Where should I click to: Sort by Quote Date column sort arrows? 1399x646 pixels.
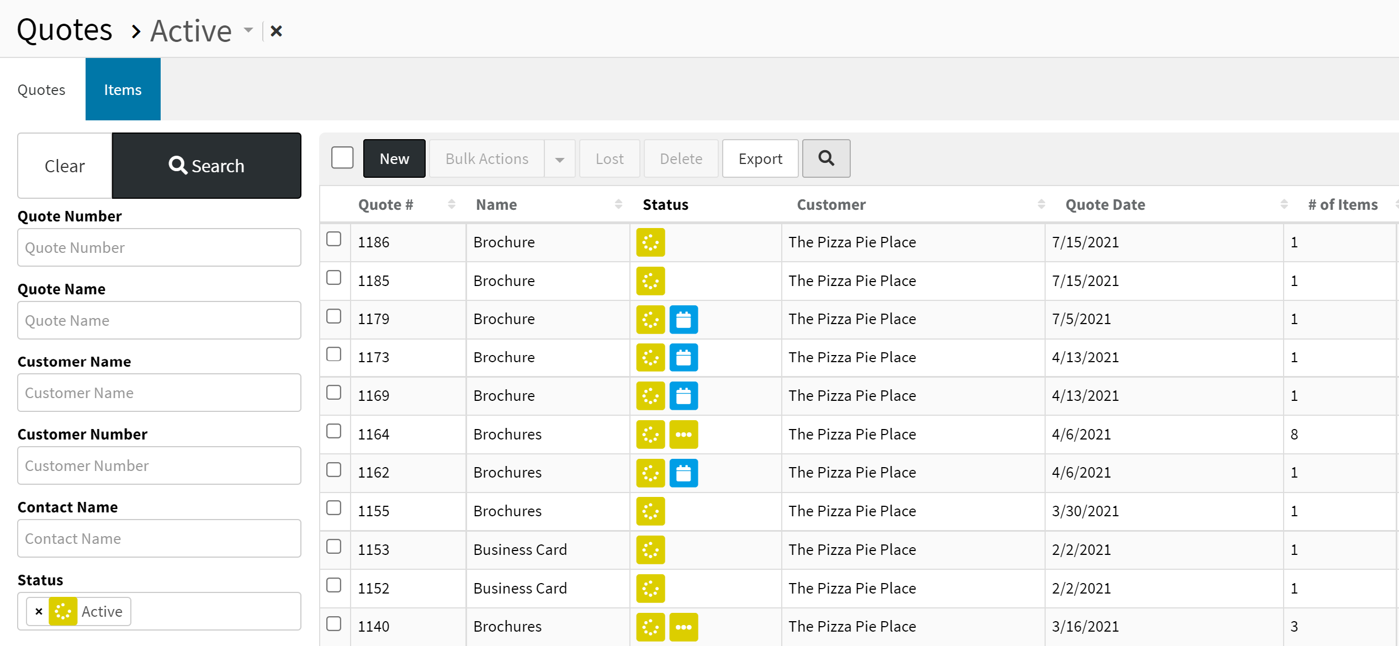(1284, 204)
